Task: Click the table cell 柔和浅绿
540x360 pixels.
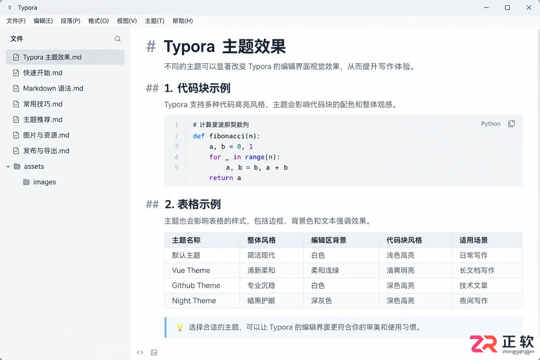Action: pos(325,270)
